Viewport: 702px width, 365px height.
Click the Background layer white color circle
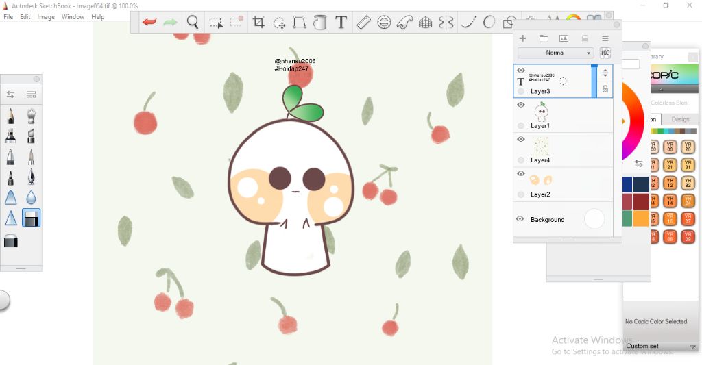pos(594,219)
